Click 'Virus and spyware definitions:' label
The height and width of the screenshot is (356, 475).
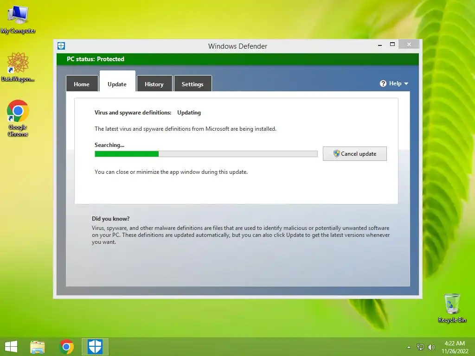[x=133, y=113]
